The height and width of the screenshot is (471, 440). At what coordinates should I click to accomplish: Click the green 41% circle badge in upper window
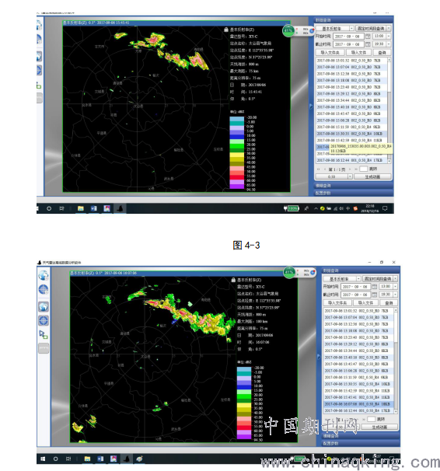(288, 30)
